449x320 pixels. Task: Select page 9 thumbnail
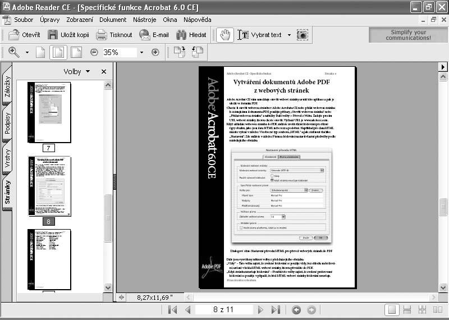coord(49,259)
